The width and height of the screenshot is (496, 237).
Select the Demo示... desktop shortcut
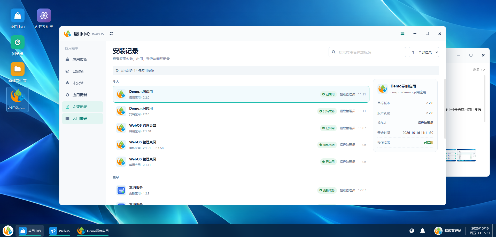18,99
